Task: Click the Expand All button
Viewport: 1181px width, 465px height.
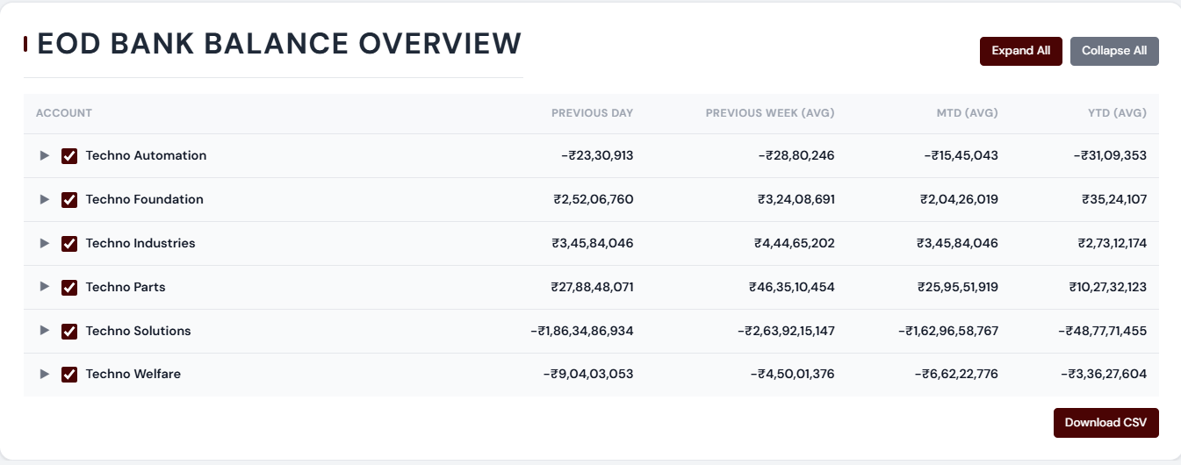Action: click(1020, 51)
